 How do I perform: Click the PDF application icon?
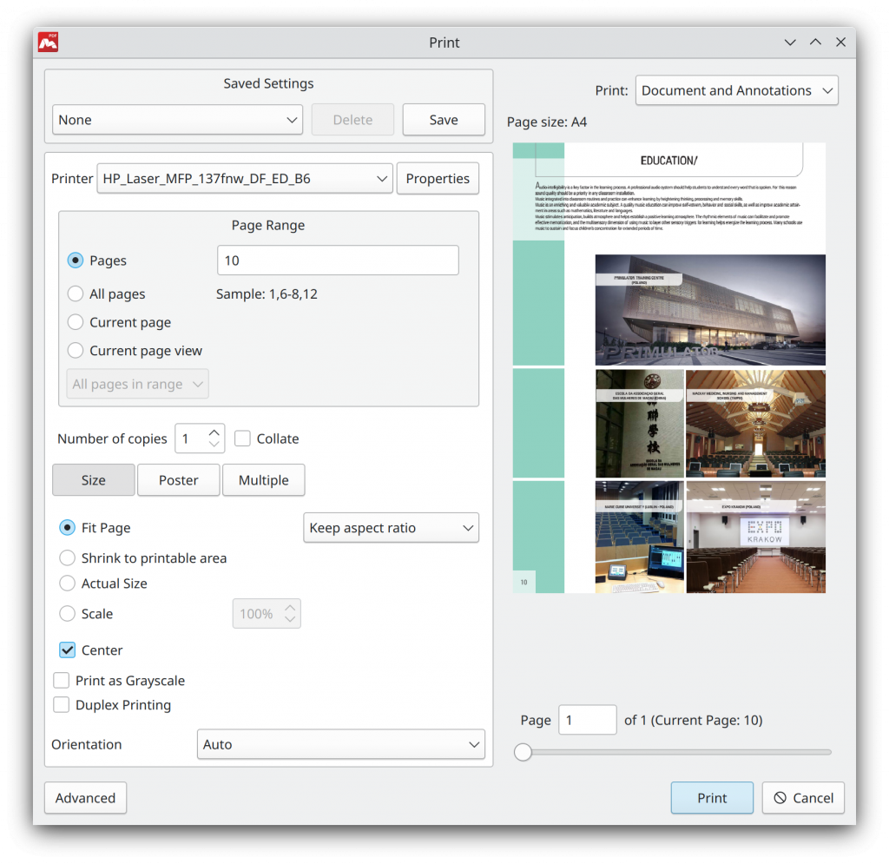point(48,41)
